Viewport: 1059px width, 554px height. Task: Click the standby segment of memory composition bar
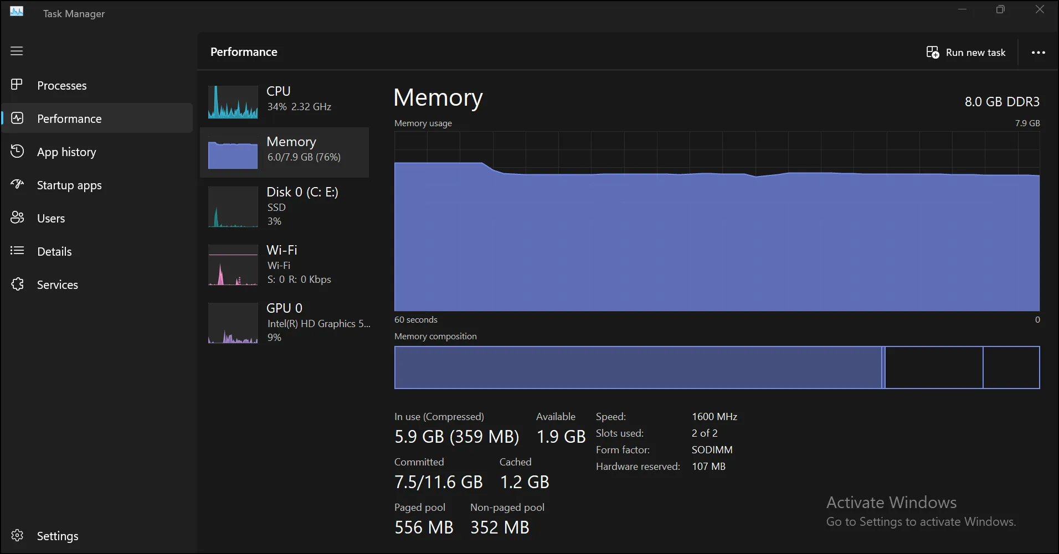934,367
